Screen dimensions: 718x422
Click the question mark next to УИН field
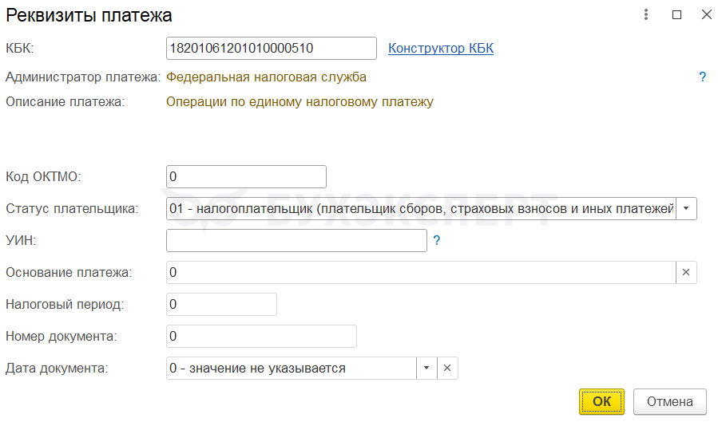click(x=437, y=239)
